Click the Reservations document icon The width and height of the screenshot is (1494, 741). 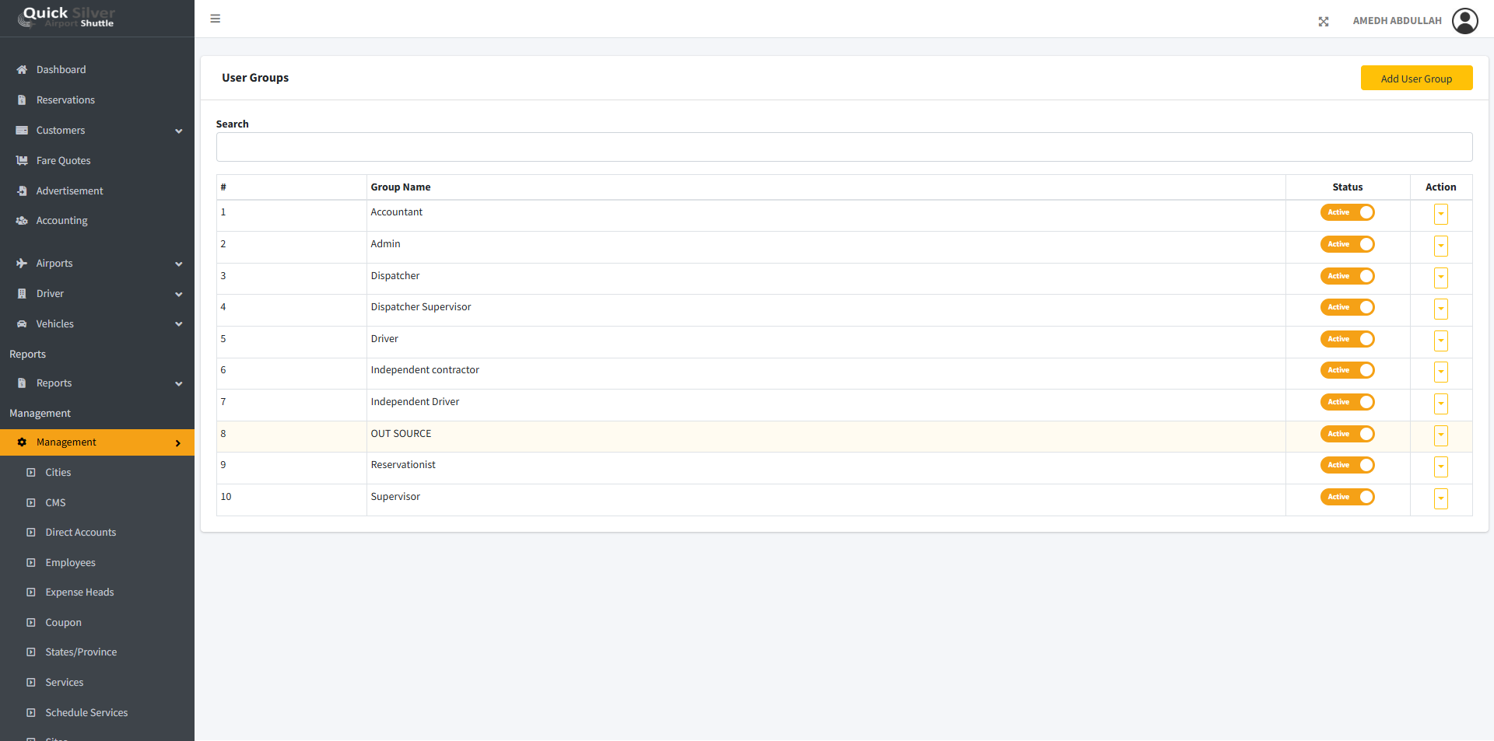22,100
